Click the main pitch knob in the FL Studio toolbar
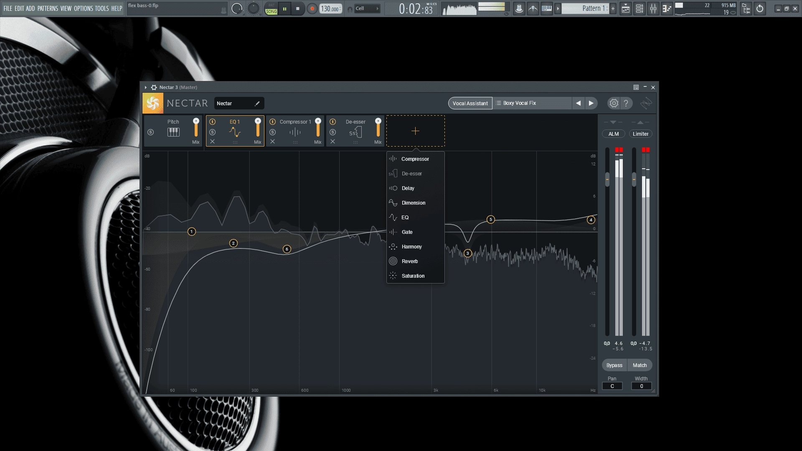Screen dimensions: 802x451 pos(254,8)
